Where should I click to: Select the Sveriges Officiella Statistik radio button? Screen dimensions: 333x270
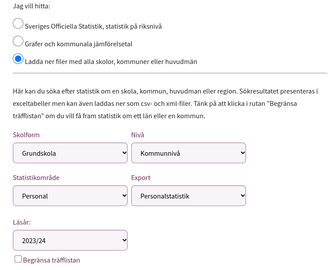18,23
